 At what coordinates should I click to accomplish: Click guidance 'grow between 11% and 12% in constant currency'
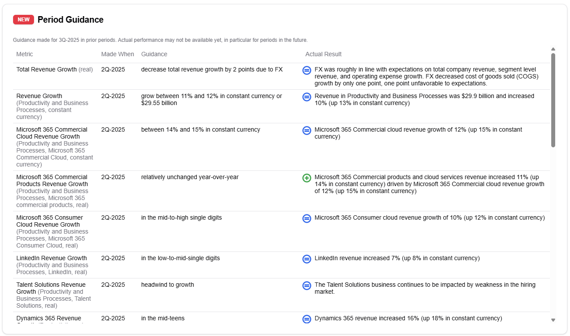pyautogui.click(x=212, y=99)
